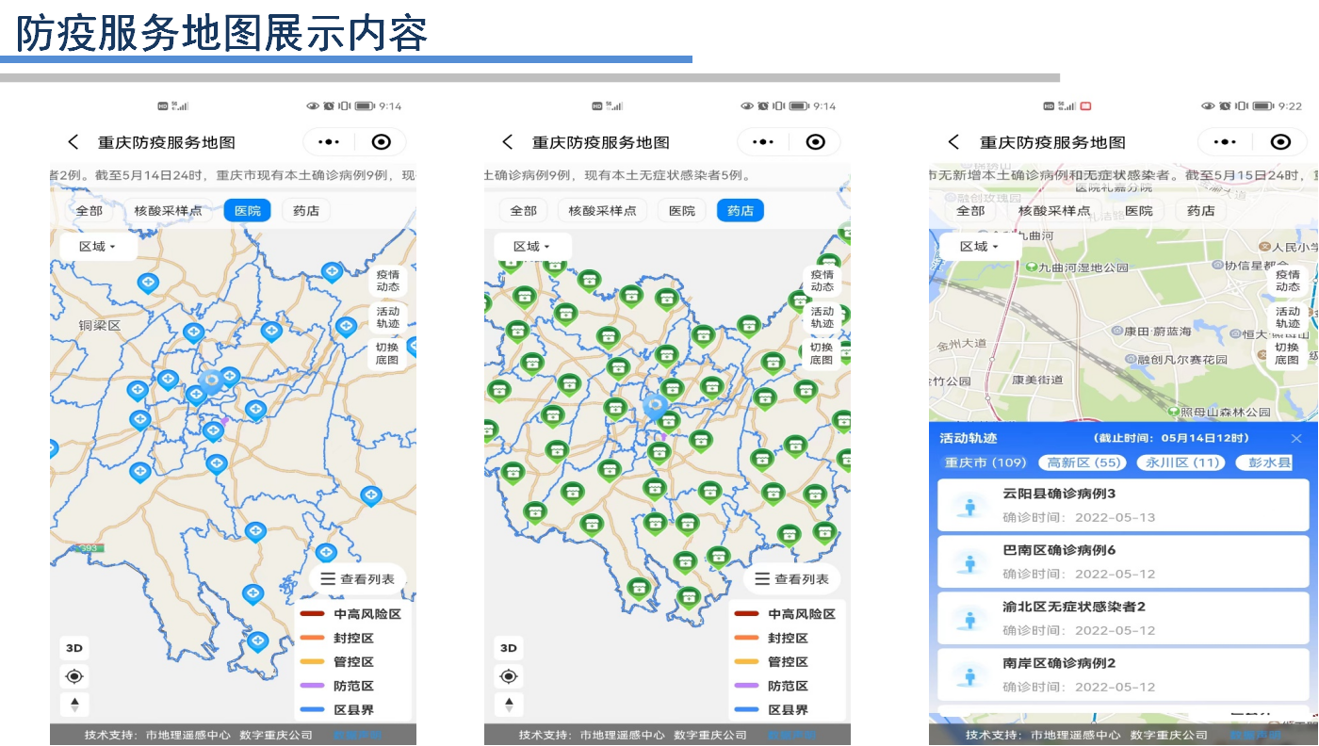The width and height of the screenshot is (1319, 746).
Task: Open three-dot menu on right phone
Action: [x=1224, y=142]
